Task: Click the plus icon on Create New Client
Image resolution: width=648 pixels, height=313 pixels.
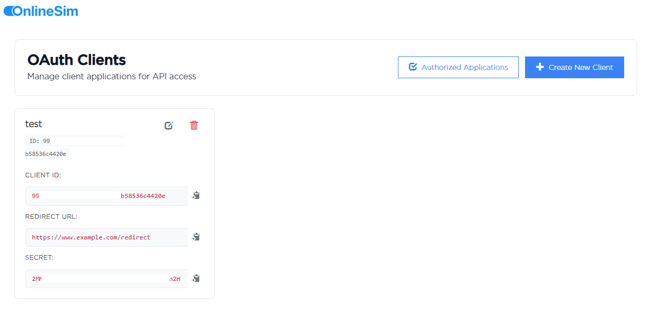Action: click(540, 67)
